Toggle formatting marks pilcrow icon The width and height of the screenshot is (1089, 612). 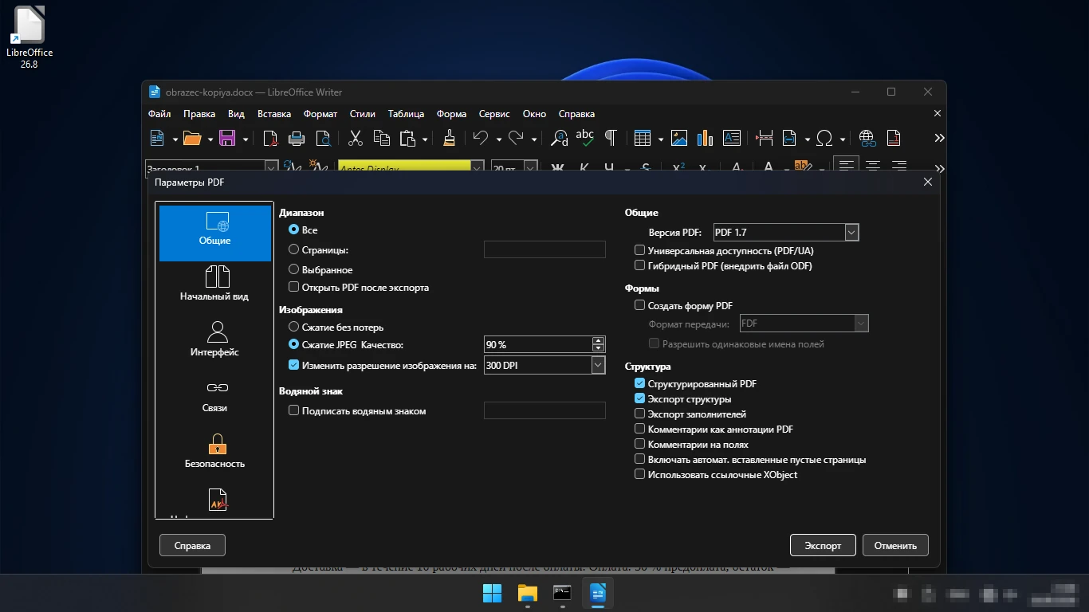point(611,138)
